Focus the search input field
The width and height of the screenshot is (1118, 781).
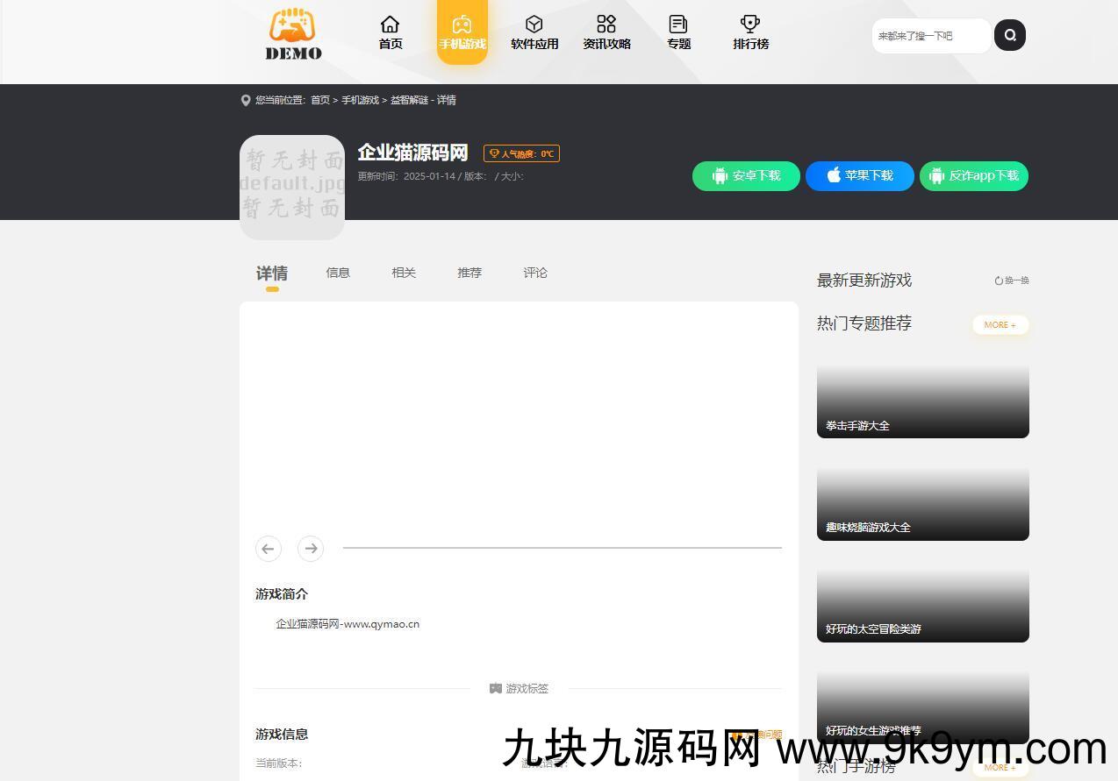930,36
